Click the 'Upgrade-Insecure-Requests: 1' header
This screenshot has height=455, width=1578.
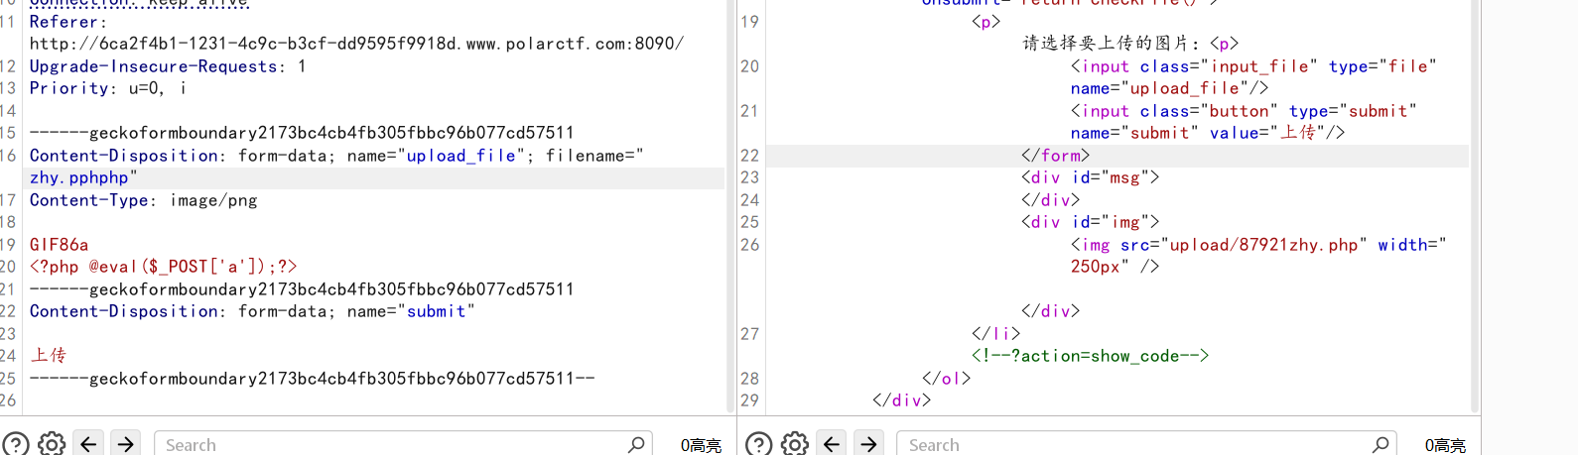[168, 66]
